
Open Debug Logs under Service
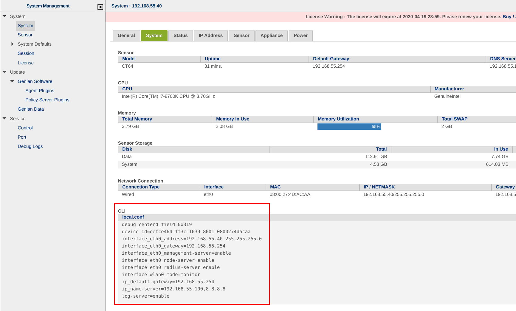point(30,146)
